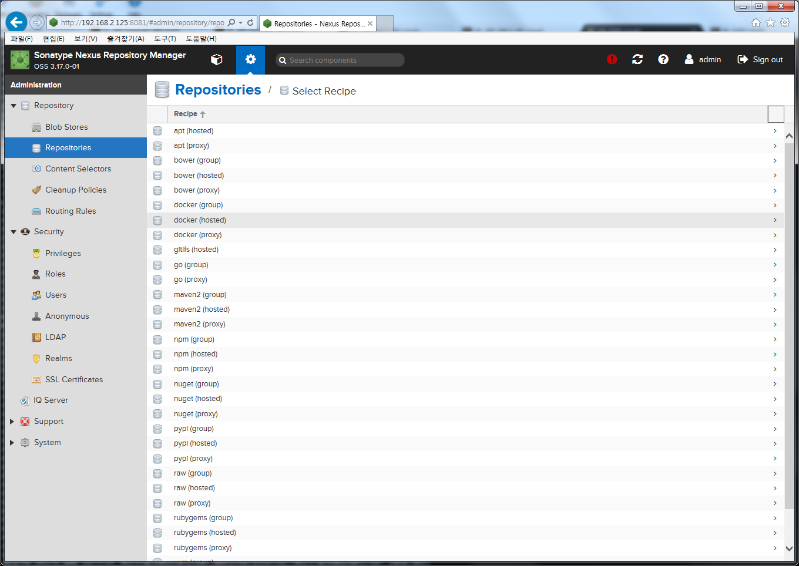Click the browser Back arrow button

[x=16, y=22]
